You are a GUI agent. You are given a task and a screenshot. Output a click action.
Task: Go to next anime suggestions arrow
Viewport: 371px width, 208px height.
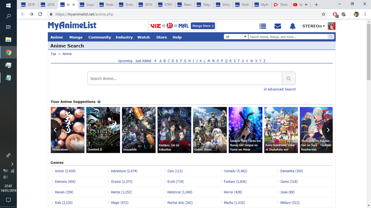coord(328,130)
